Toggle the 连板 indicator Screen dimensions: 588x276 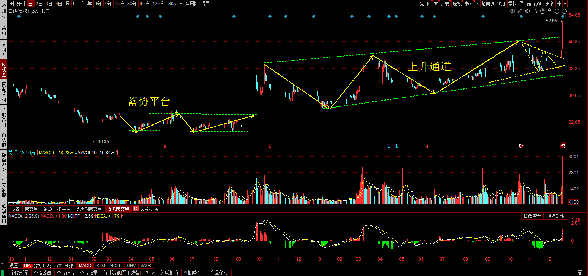tap(457, 4)
